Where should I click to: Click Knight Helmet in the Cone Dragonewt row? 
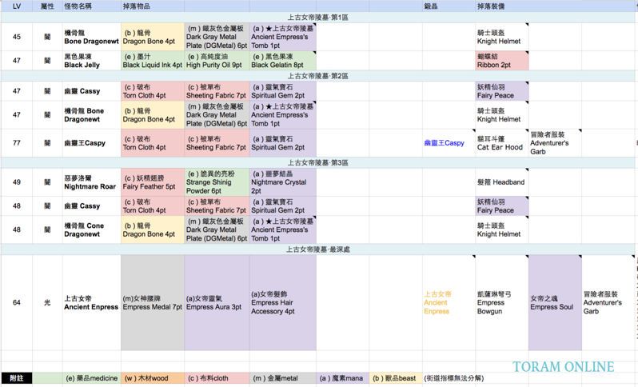coord(502,230)
